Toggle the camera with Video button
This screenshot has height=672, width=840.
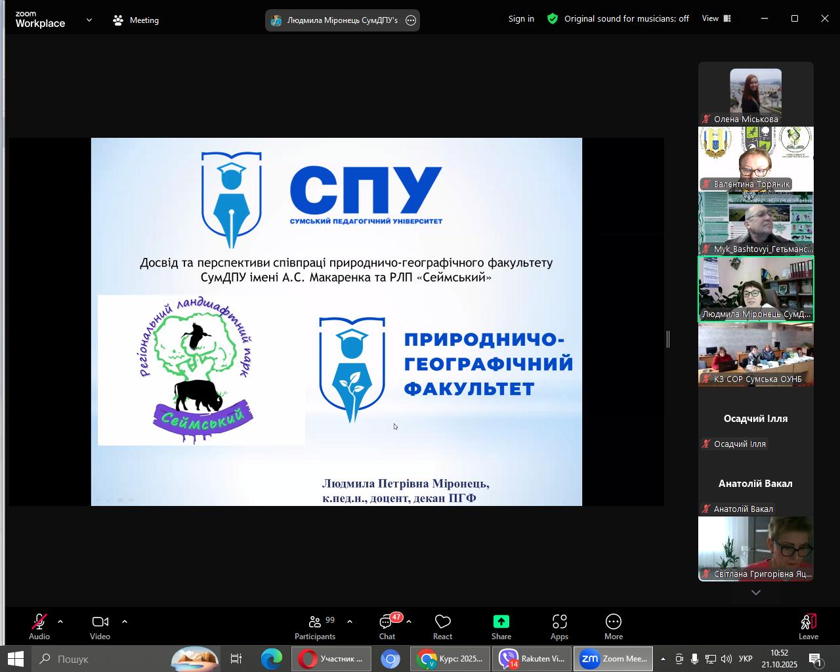click(100, 627)
